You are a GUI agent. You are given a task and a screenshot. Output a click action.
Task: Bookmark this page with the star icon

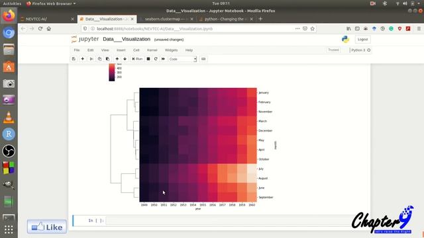313,28
